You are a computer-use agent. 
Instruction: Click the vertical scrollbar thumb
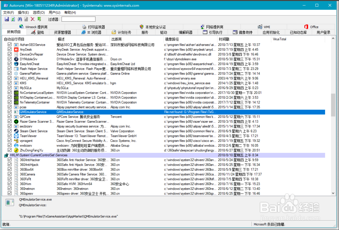333,105
